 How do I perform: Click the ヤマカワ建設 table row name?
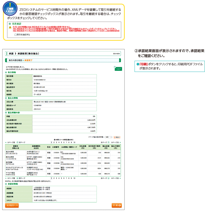10,173
